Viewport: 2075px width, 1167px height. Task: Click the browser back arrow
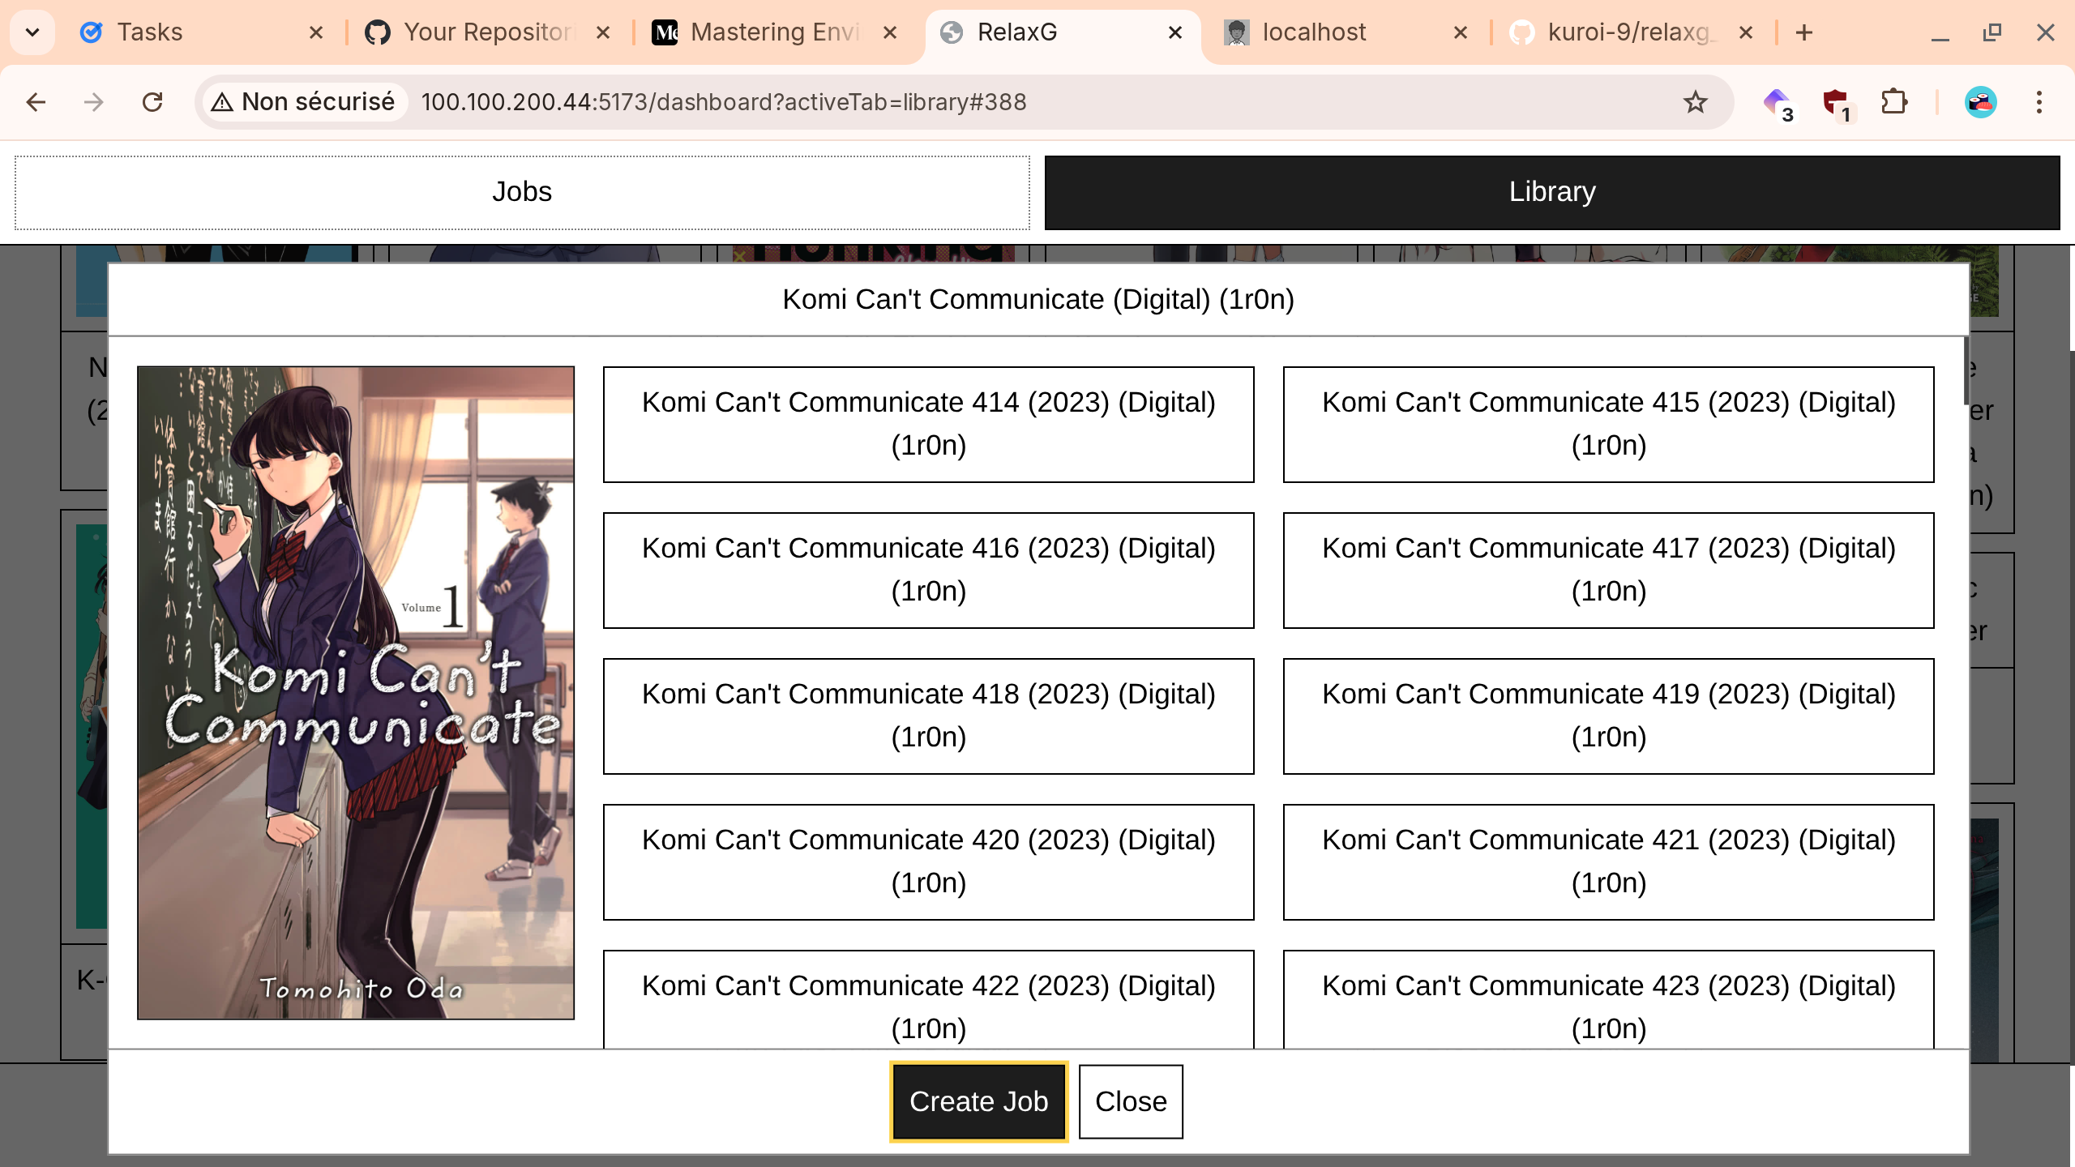pyautogui.click(x=36, y=102)
